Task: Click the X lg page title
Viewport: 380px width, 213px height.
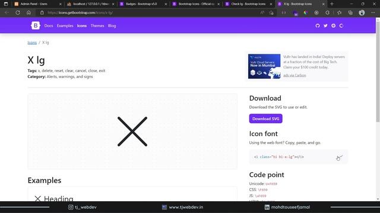Action: [36, 60]
